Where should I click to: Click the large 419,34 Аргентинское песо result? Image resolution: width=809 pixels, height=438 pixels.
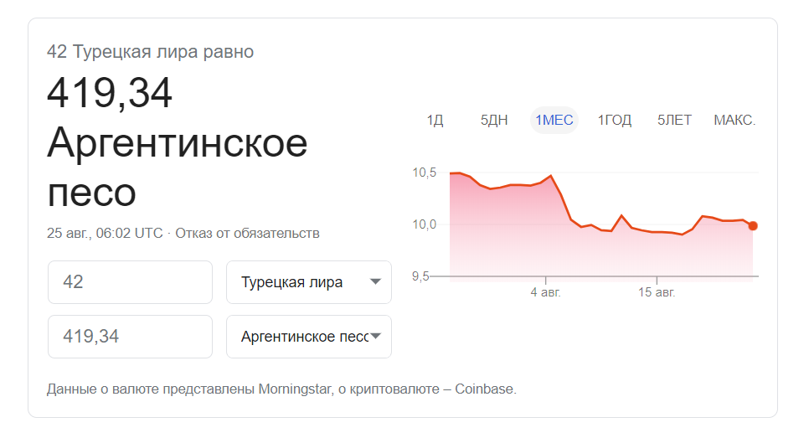177,143
